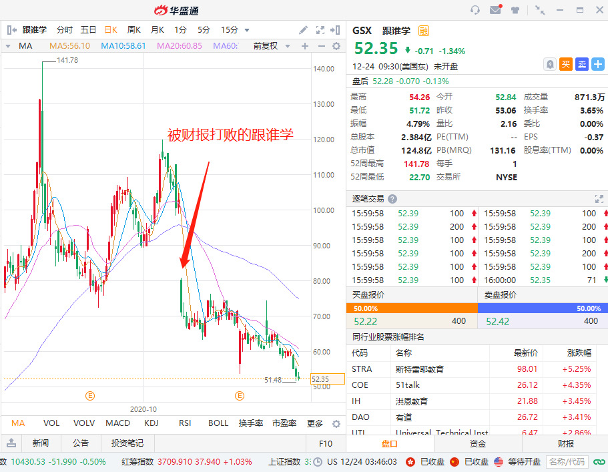Open the mail messages icon

(496, 10)
